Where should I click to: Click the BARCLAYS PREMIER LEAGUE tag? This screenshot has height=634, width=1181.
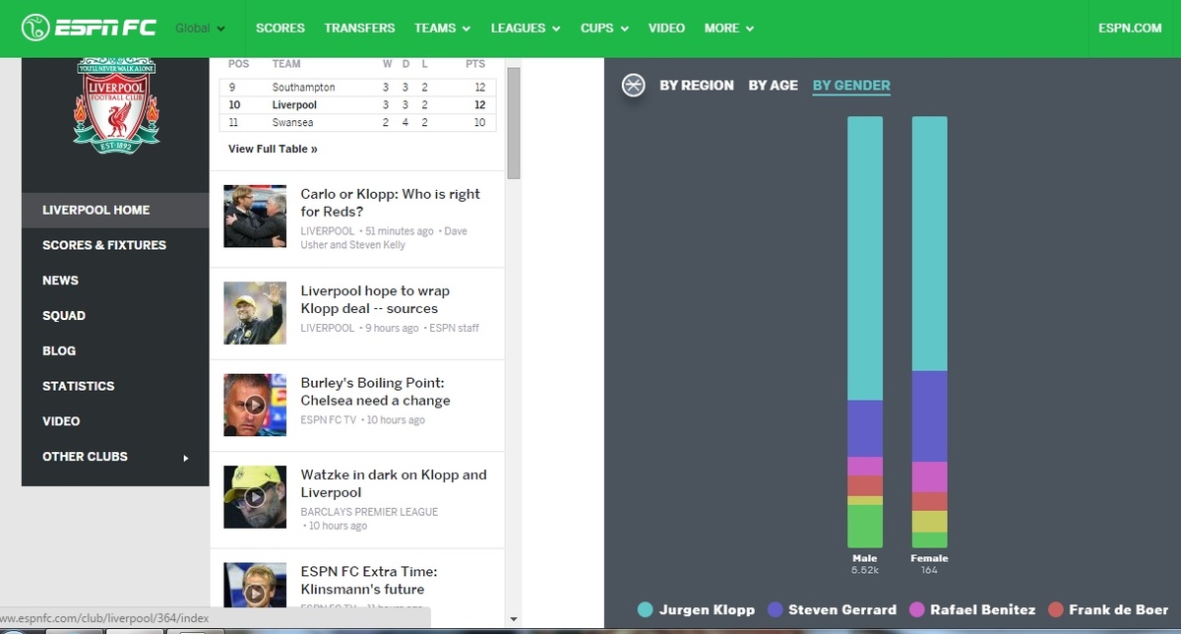click(369, 512)
